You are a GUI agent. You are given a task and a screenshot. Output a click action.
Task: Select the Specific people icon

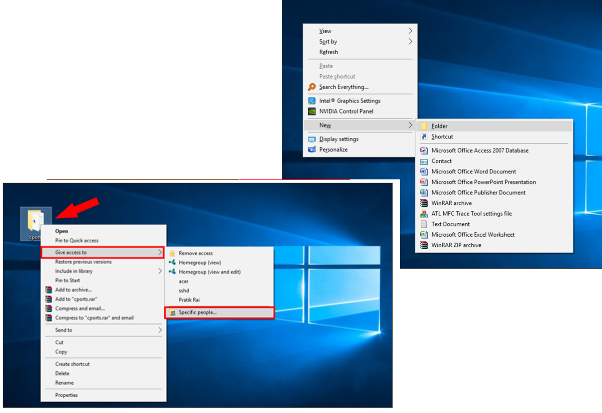click(x=173, y=312)
